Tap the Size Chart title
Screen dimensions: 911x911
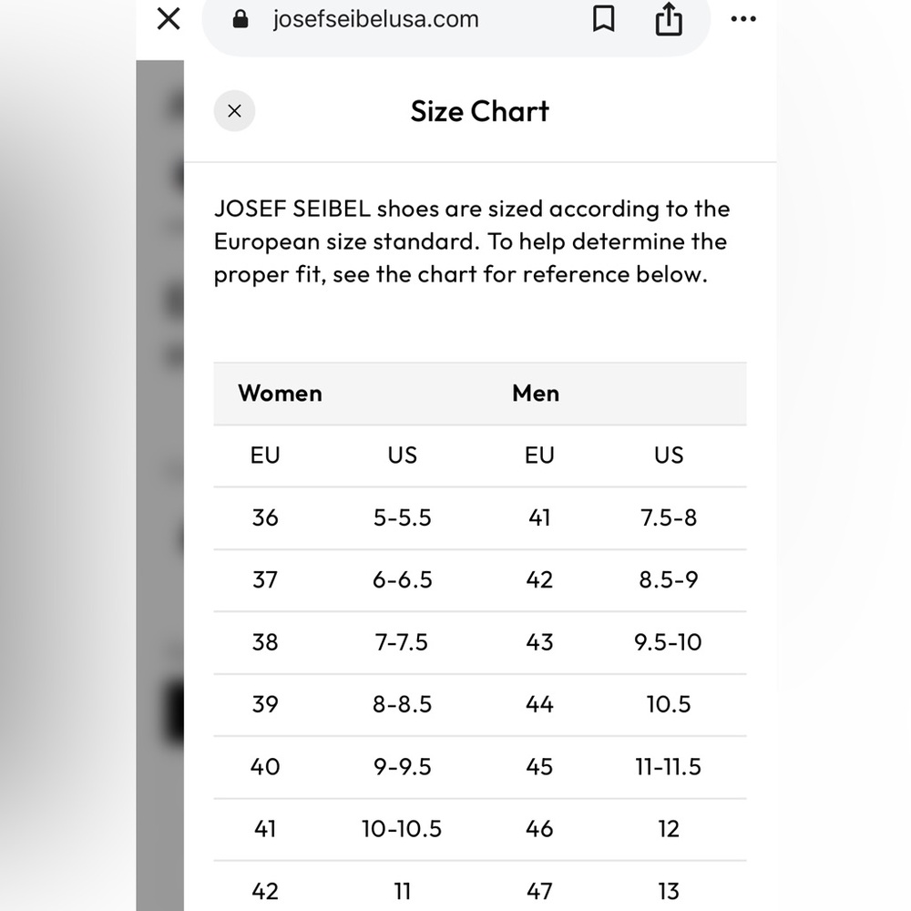(x=480, y=111)
